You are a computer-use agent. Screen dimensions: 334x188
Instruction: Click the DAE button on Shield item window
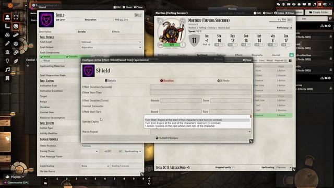tap(117, 7)
